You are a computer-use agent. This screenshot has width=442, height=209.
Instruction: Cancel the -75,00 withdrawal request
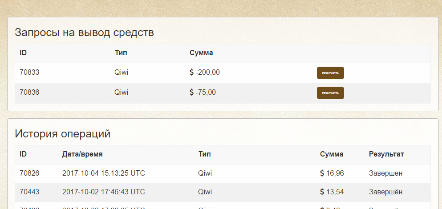[330, 93]
